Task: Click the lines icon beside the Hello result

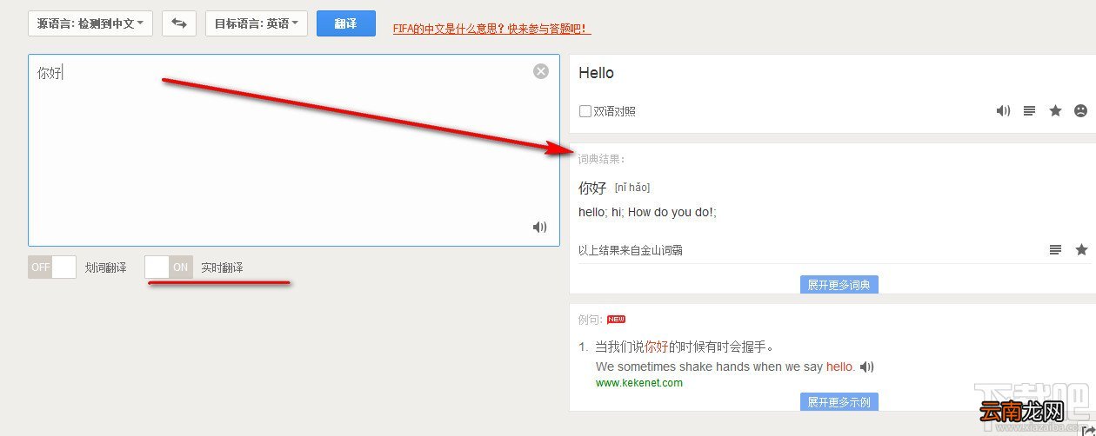Action: pyautogui.click(x=1030, y=111)
